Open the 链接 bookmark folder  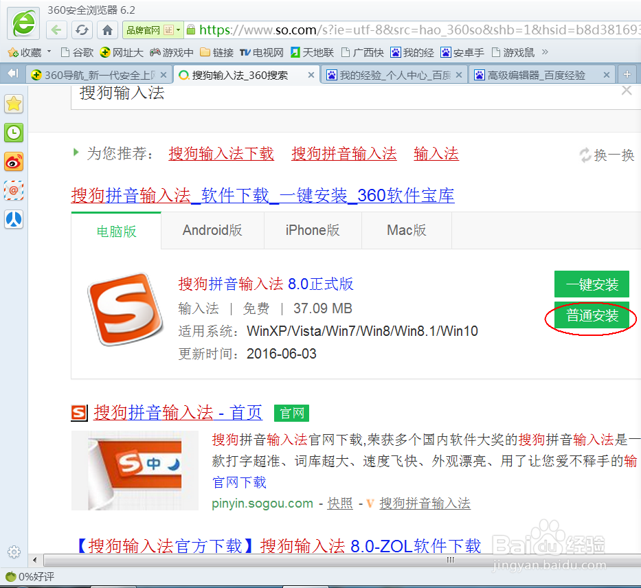point(216,52)
